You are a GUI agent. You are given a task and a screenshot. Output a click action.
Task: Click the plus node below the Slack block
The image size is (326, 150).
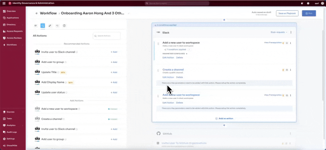tap(224, 125)
